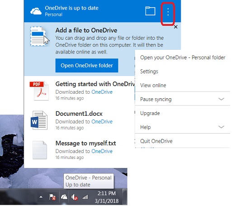Select Getting started with OneDrive file name
Viewport: 235px width, 206px height.
point(95,84)
